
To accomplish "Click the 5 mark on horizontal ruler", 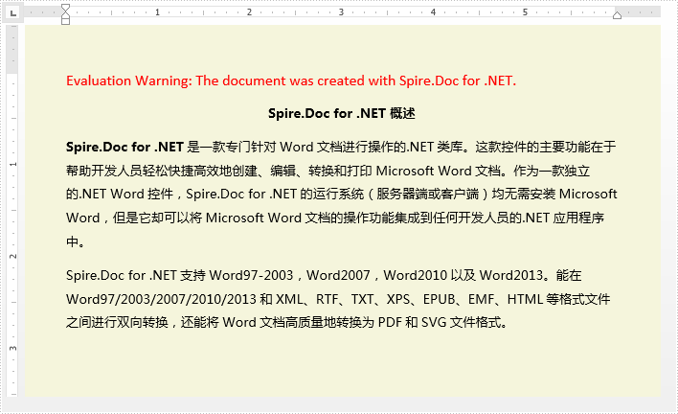I will (525, 12).
